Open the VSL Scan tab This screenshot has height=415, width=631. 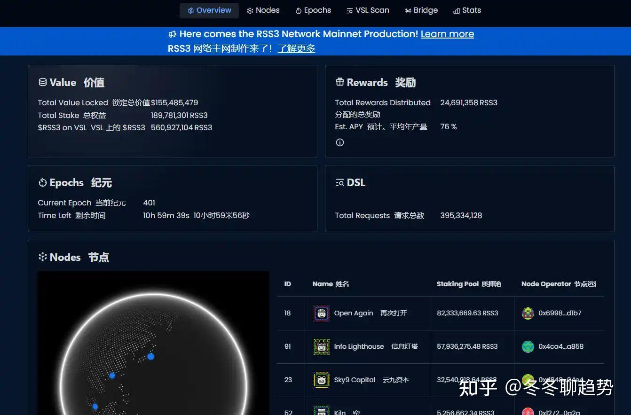(368, 10)
